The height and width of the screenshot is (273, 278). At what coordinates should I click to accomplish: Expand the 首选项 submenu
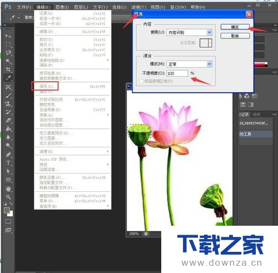73,206
